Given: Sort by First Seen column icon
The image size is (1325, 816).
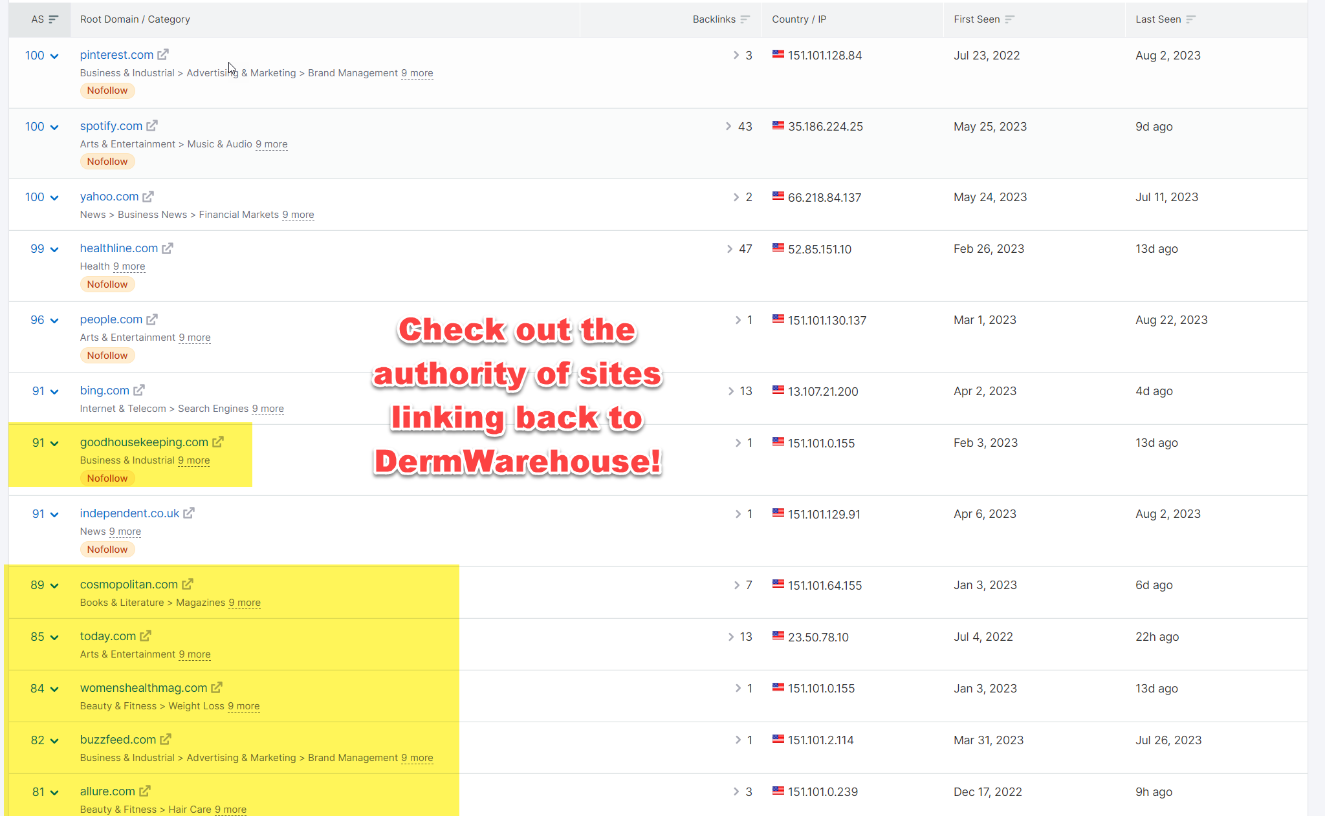Looking at the screenshot, I should (1010, 19).
